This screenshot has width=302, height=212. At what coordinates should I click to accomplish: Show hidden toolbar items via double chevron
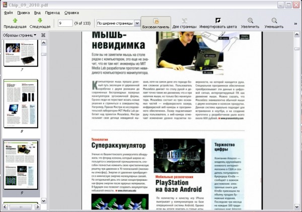click(295, 24)
